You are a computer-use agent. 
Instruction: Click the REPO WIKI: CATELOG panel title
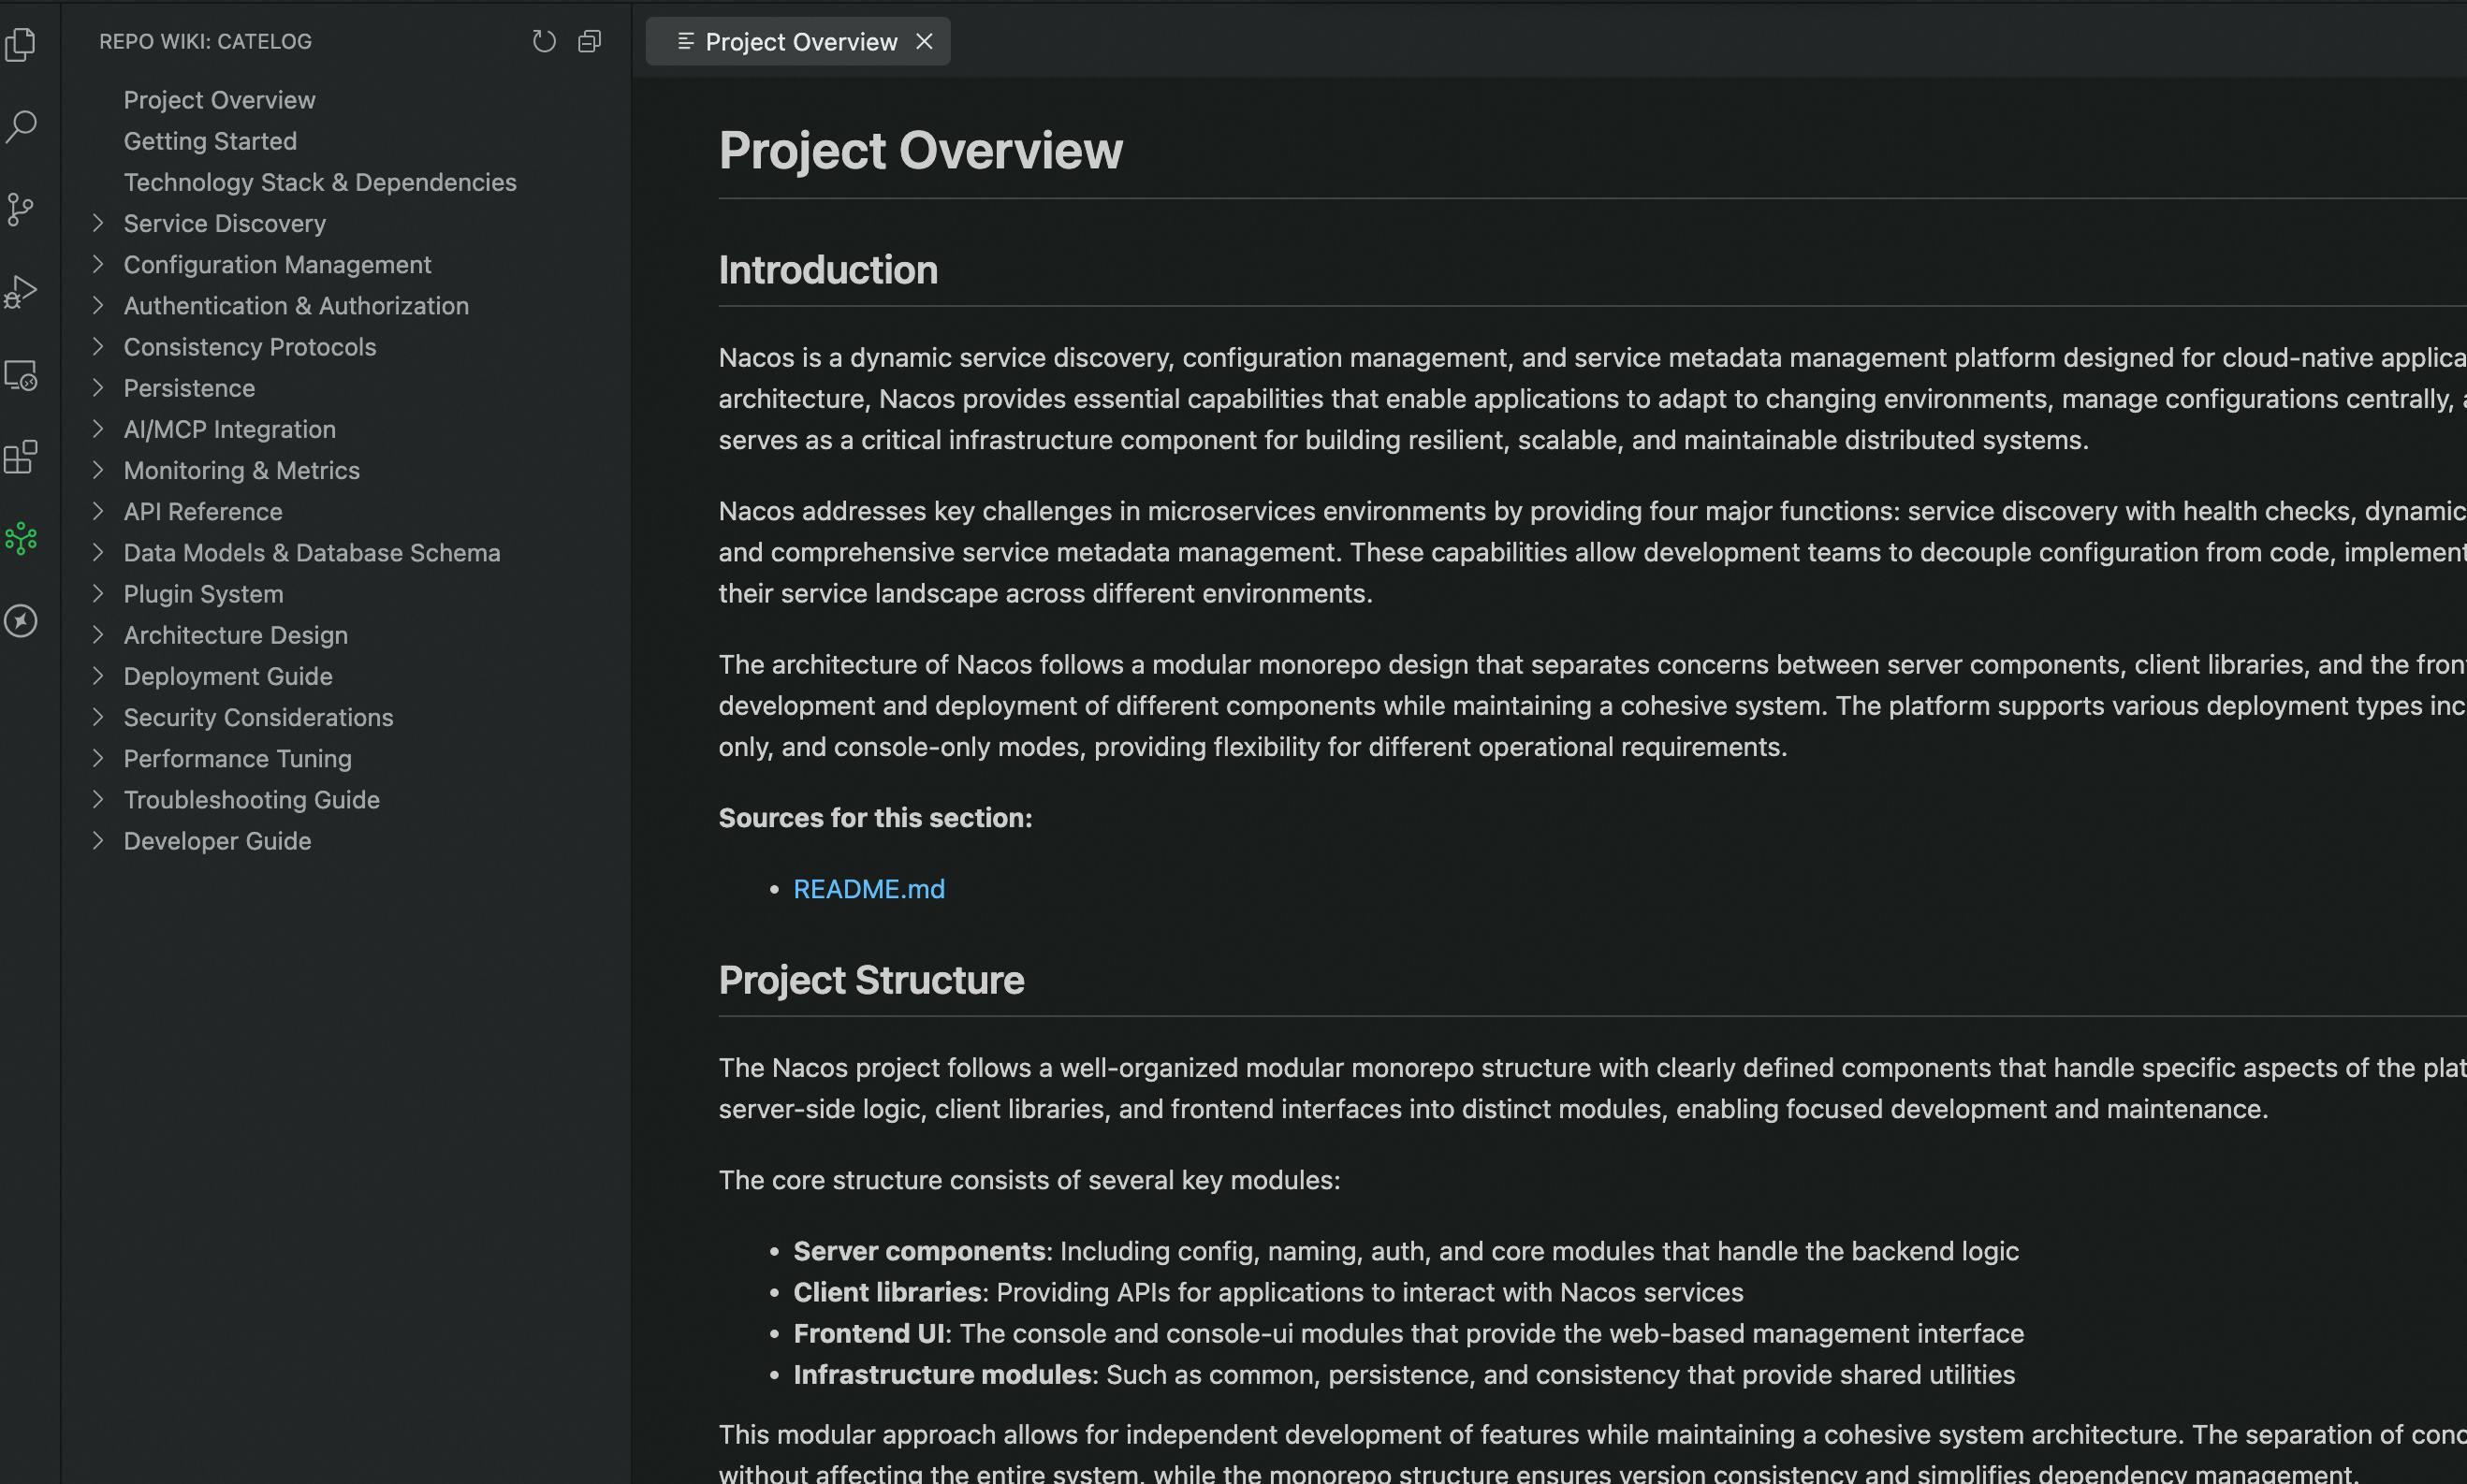[206, 41]
